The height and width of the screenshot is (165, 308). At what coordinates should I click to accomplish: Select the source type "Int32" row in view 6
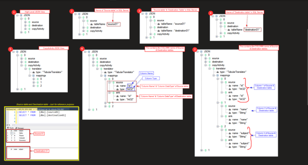pyautogui.click(x=125, y=89)
